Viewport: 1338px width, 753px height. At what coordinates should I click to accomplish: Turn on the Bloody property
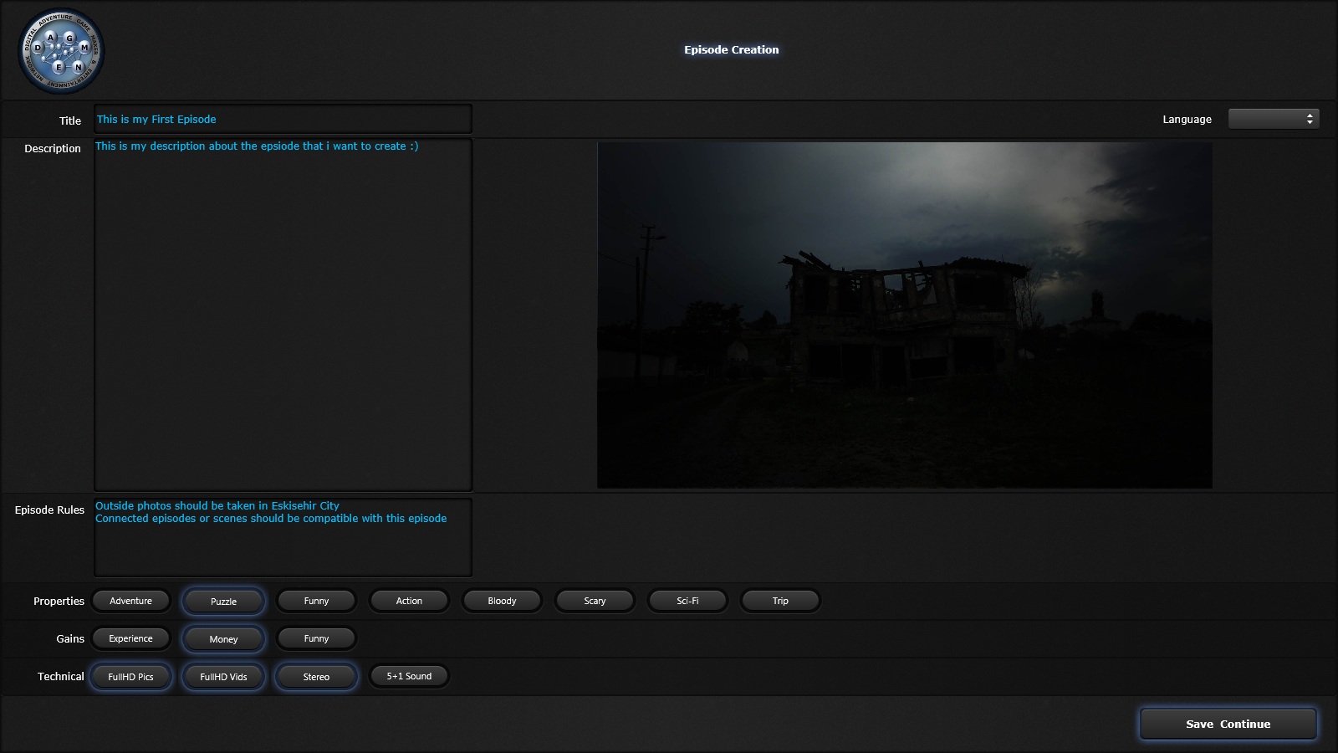(x=502, y=601)
